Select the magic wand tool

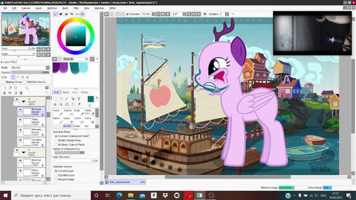(67, 99)
